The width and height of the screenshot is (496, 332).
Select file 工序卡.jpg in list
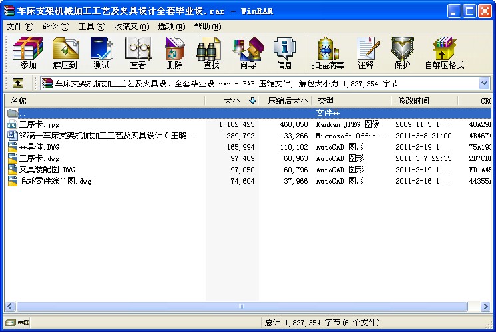[39, 124]
